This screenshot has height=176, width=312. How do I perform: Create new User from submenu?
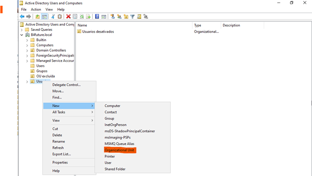[133, 163]
